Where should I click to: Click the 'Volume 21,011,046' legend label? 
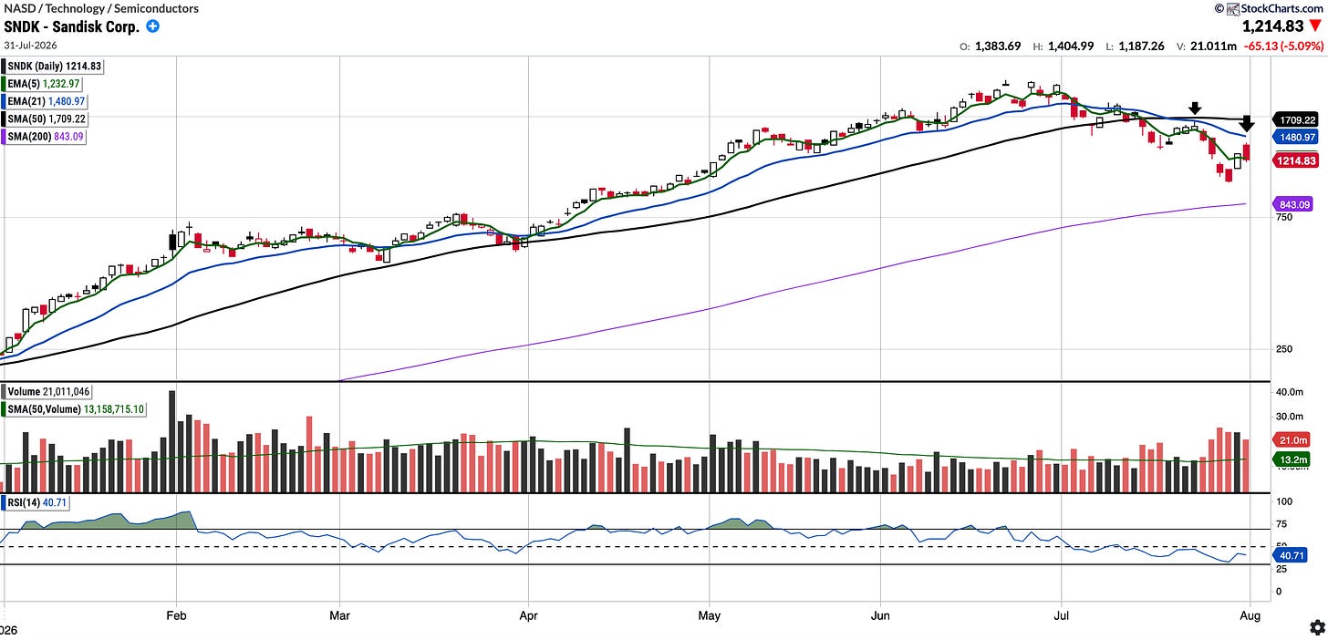[47, 392]
